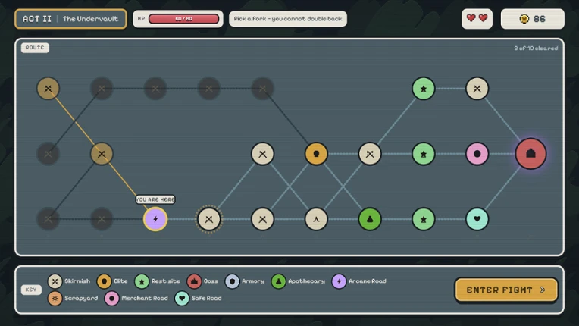
Task: Click the gold coin icon beside 86
Action: point(524,19)
